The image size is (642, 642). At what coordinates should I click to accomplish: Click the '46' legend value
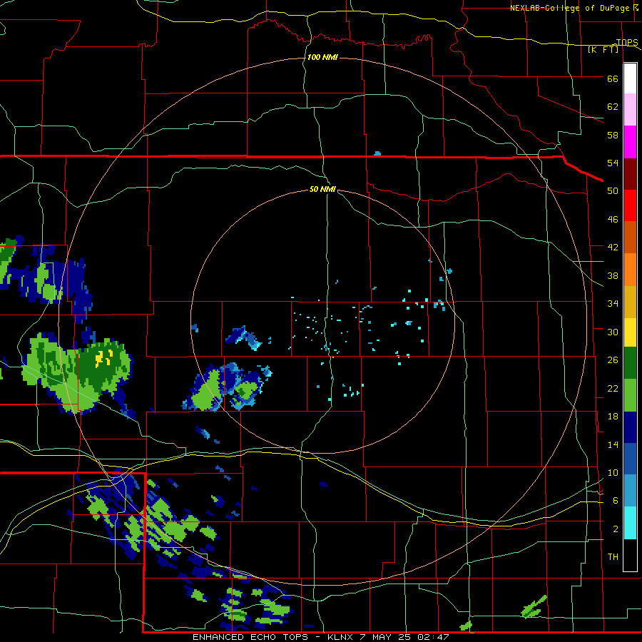tap(613, 220)
